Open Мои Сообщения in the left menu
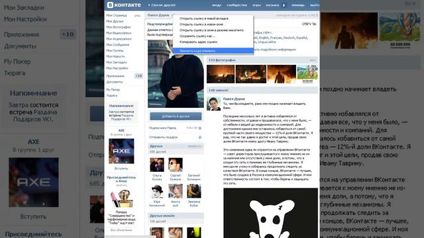424x238 pixels. (118, 44)
